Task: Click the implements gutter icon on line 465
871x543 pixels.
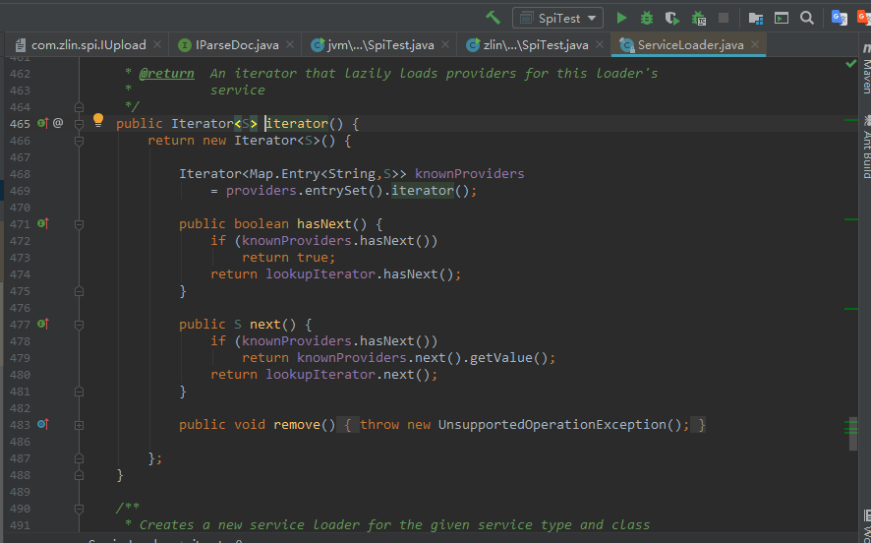Action: tap(43, 123)
